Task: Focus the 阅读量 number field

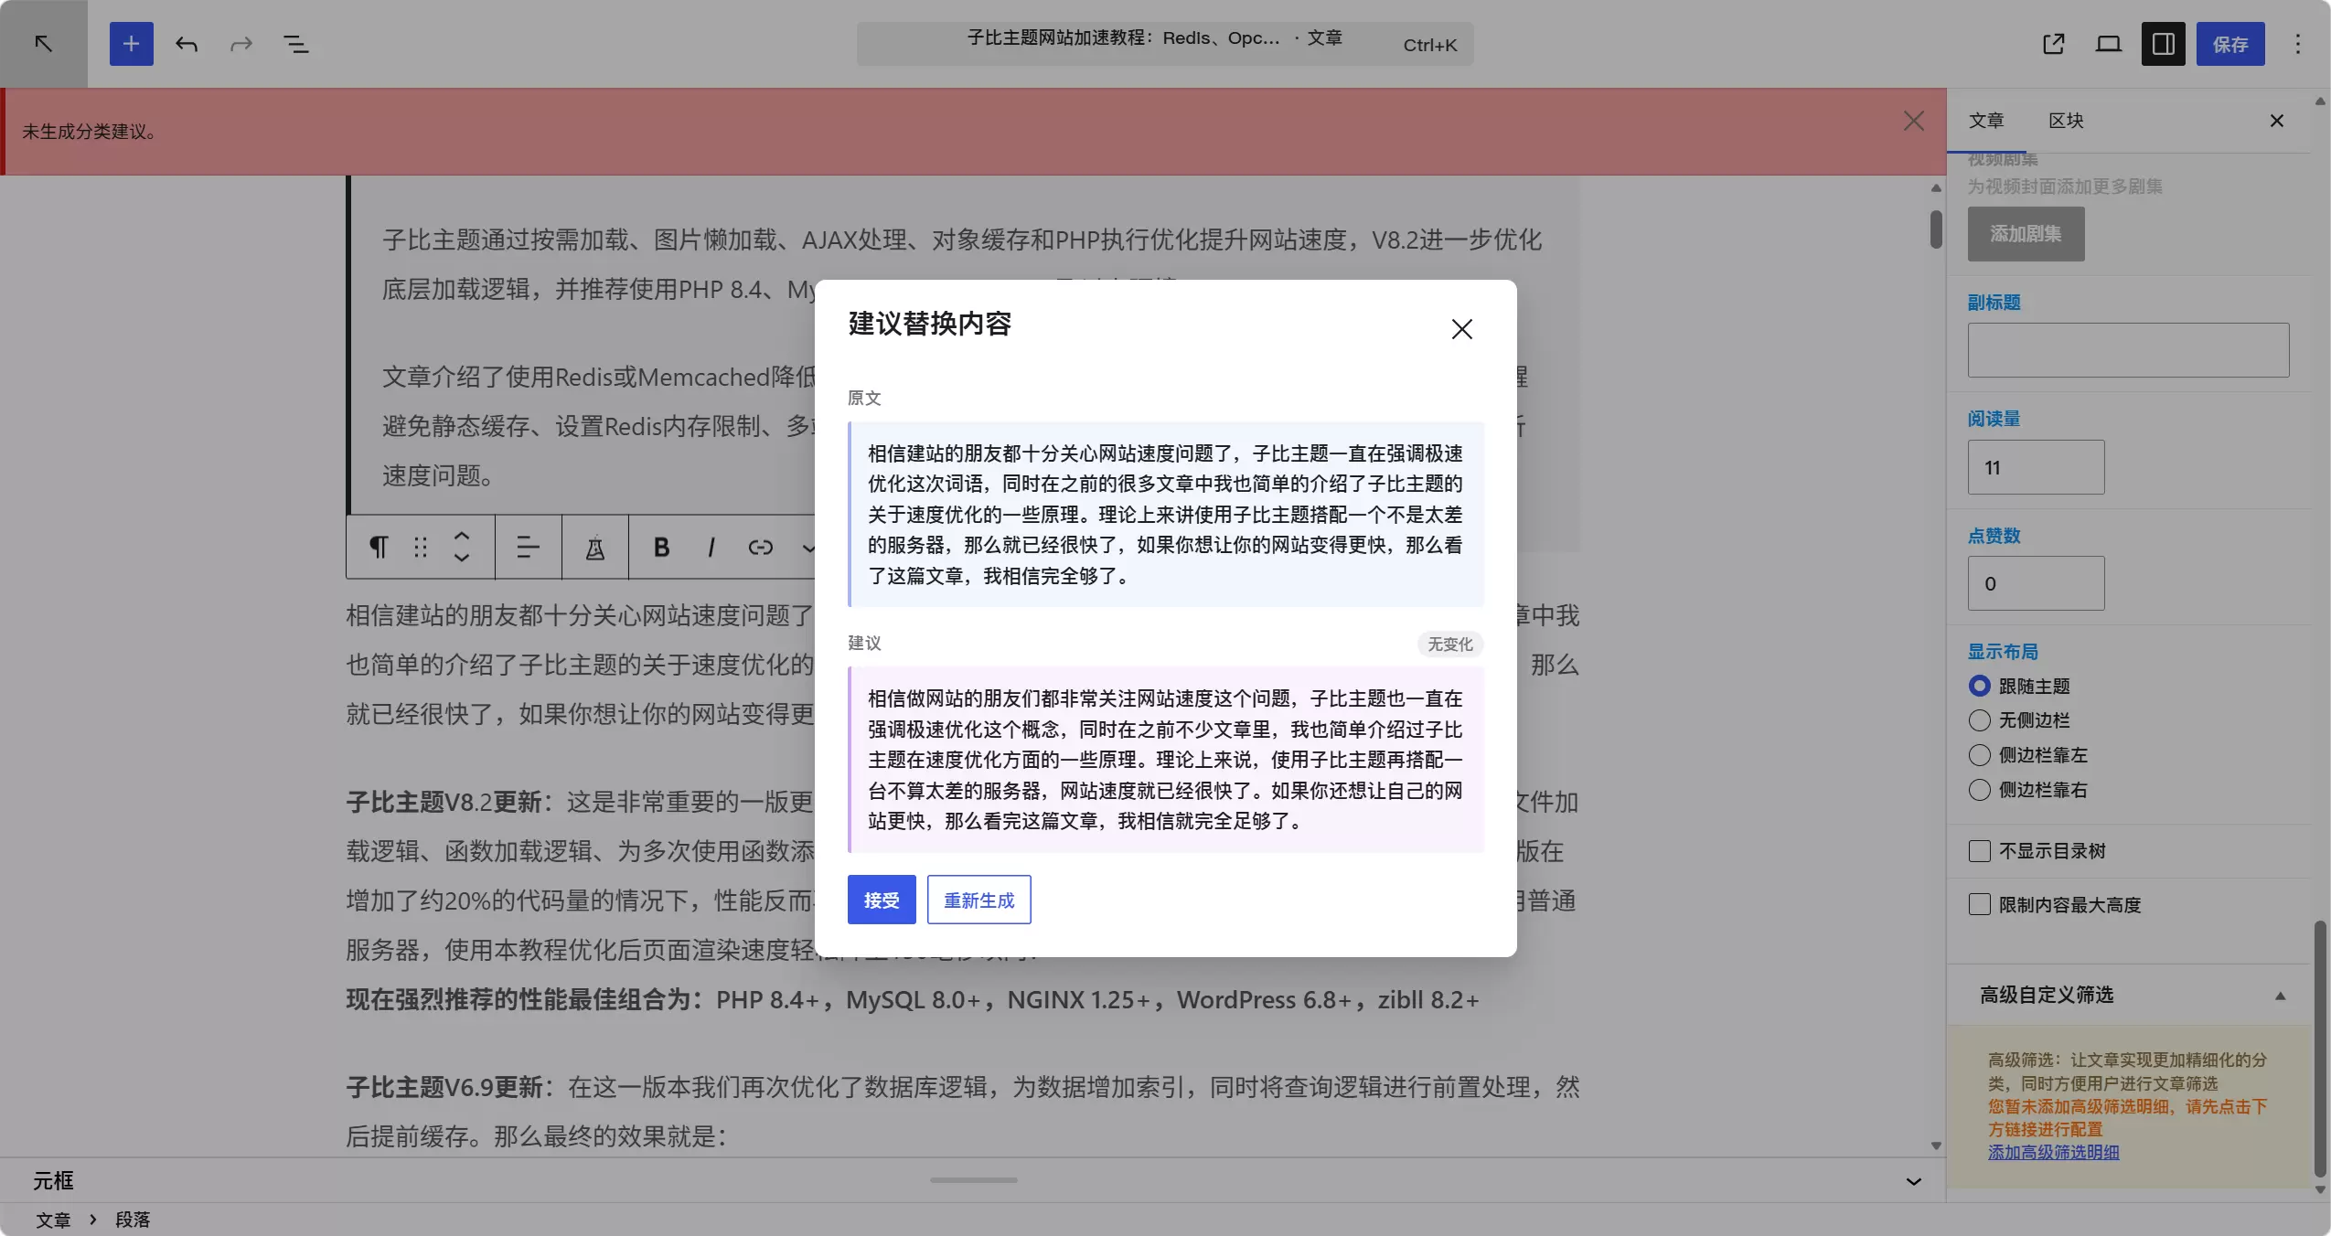Action: pyautogui.click(x=2036, y=467)
